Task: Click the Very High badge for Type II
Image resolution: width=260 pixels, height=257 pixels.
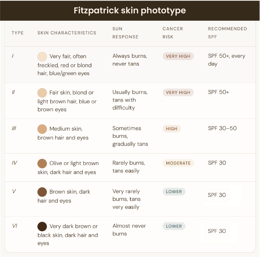Action: tap(178, 93)
